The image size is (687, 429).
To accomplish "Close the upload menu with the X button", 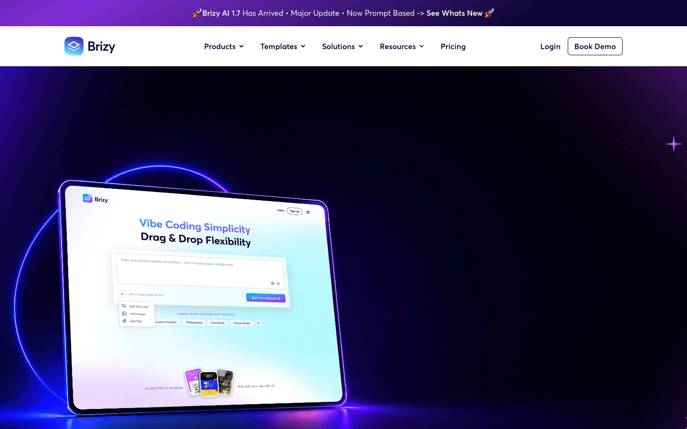I will 122,294.
